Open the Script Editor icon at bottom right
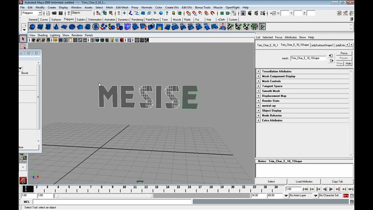Image resolution: width=373 pixels, height=210 pixels. click(352, 202)
